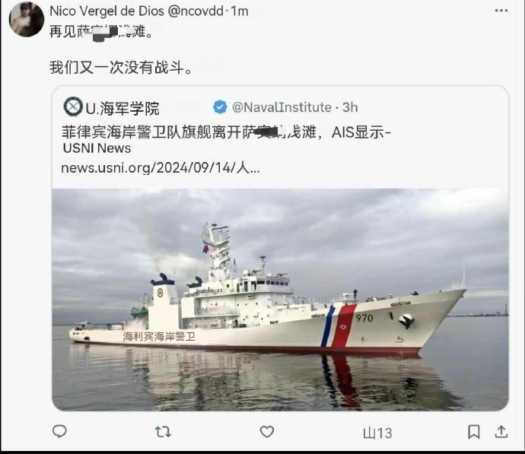Image resolution: width=525 pixels, height=454 pixels.
Task: View post analytics showing 13 views
Action: 377,433
